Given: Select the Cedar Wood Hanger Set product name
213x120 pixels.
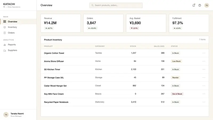Looking at the screenshot, I should pos(55,86).
